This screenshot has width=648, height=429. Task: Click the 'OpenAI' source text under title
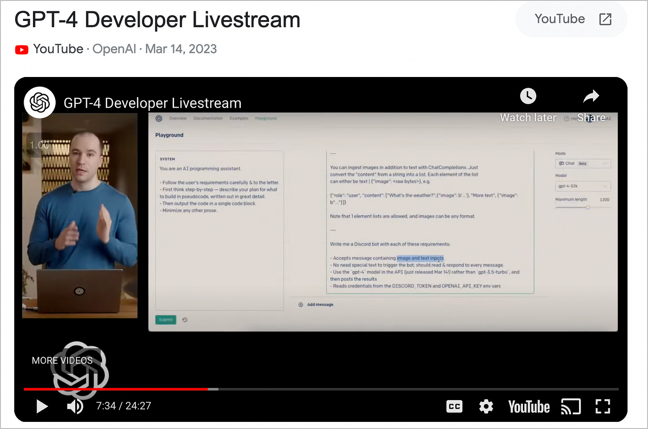pyautogui.click(x=114, y=49)
